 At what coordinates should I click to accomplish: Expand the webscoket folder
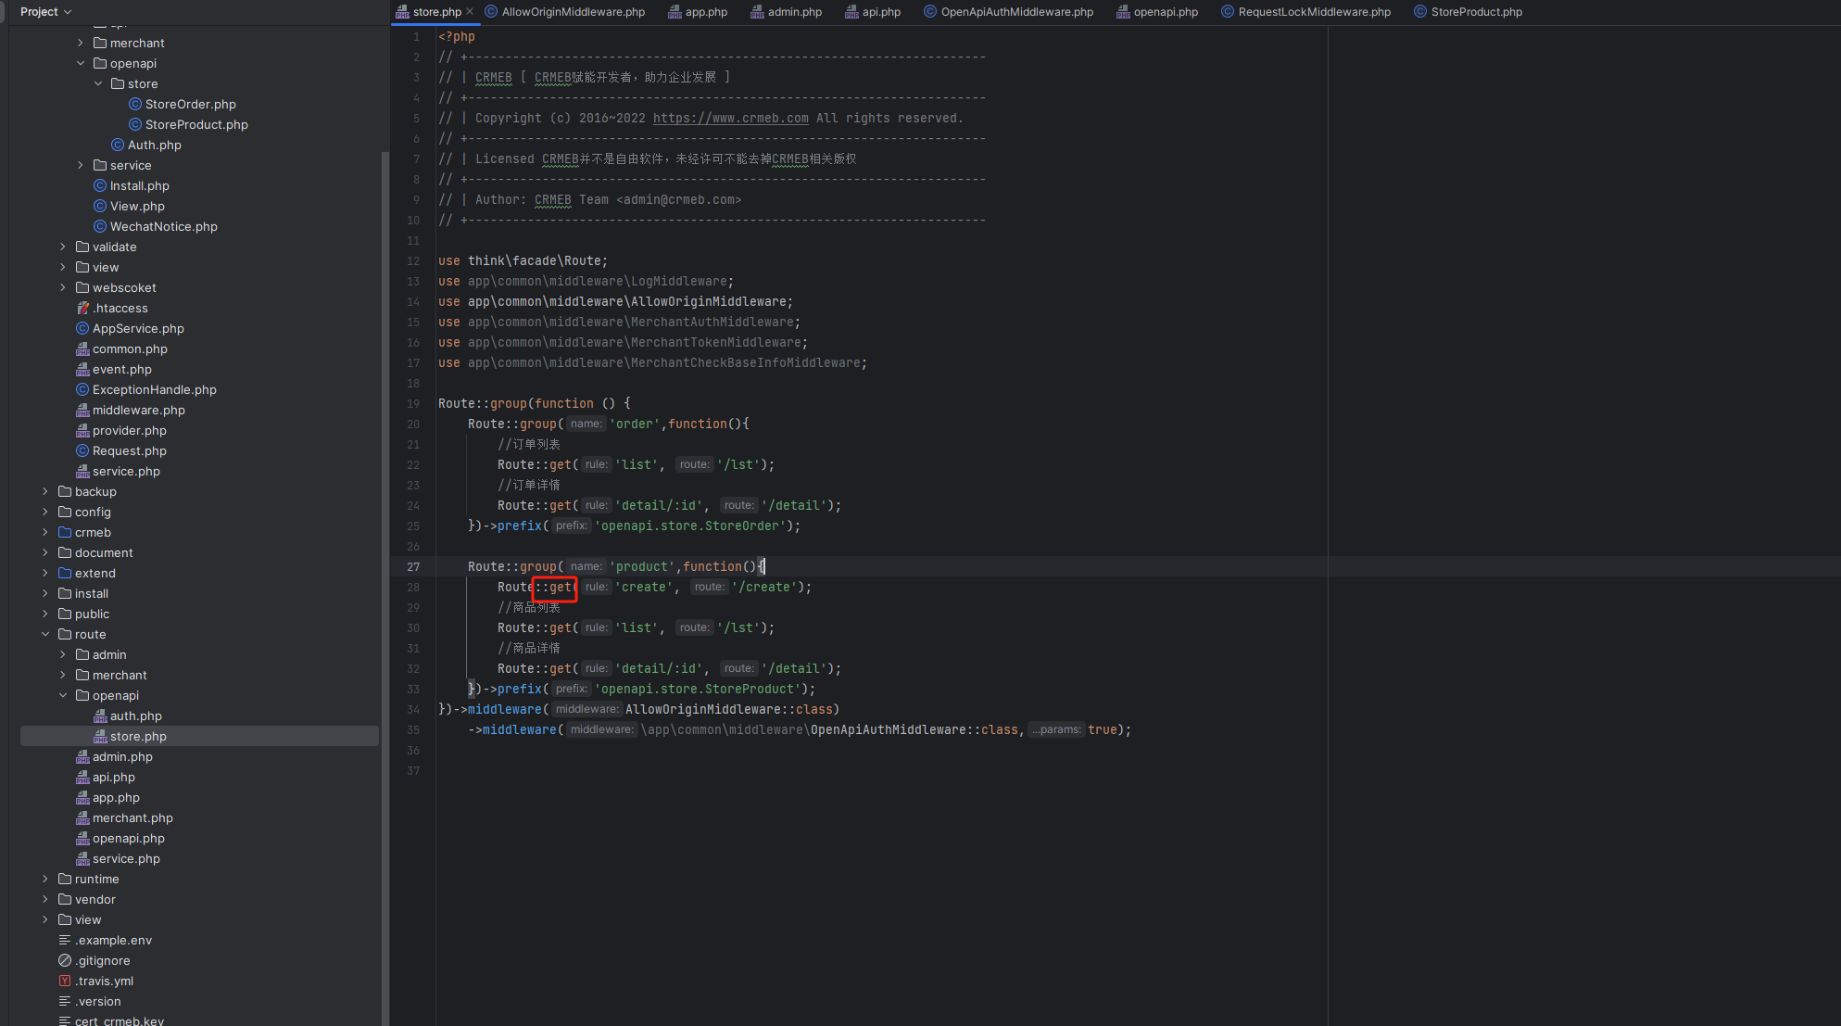pos(63,288)
